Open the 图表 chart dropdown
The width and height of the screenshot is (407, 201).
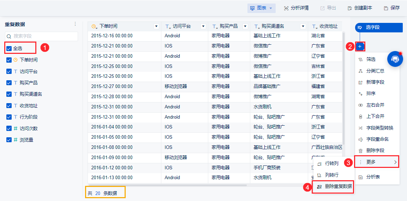point(261,8)
